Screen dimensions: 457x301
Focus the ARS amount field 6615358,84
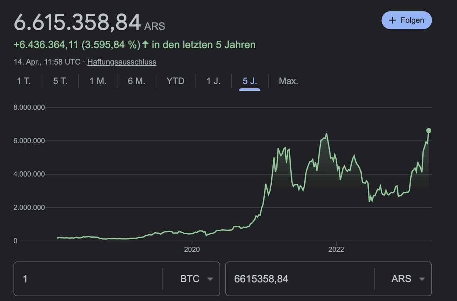[x=300, y=279]
